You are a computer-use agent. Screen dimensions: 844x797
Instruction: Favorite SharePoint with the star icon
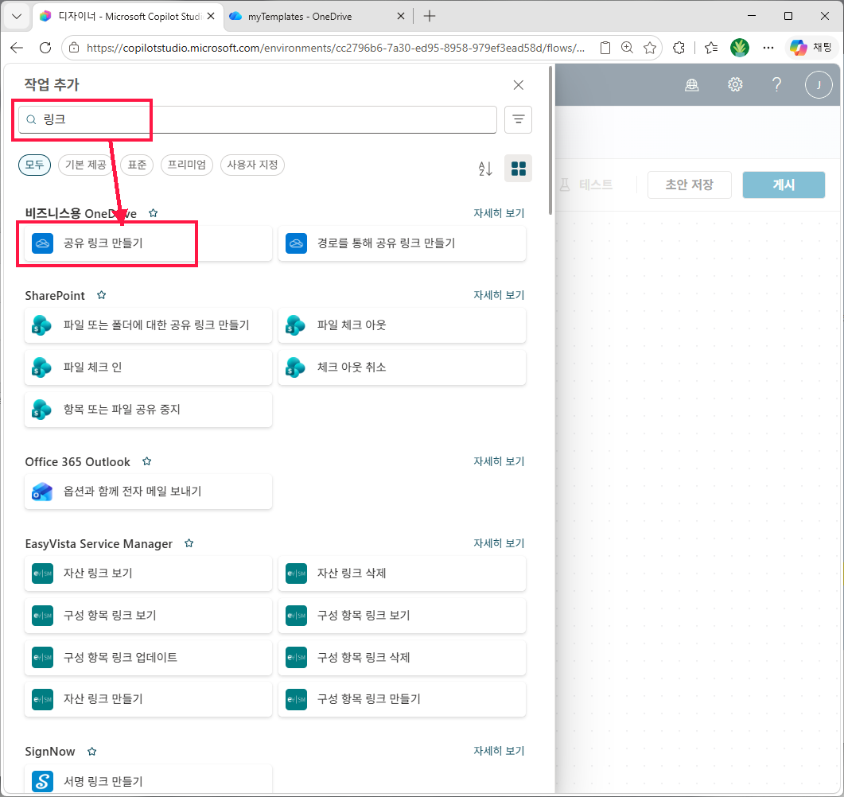tap(101, 295)
